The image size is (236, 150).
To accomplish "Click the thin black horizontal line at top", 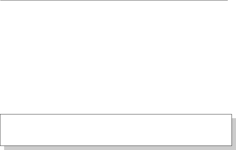I will pyautogui.click(x=114, y=0).
